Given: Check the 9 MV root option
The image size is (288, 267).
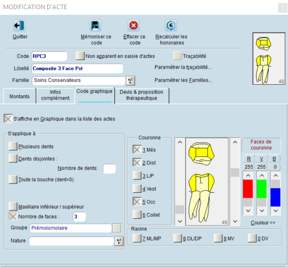Looking at the screenshot, I should 218,239.
